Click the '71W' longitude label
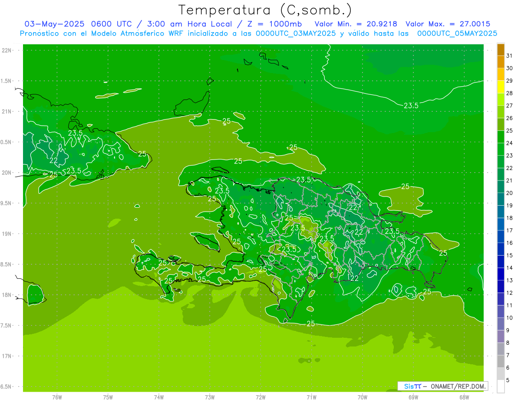The image size is (521, 403). tap(311, 397)
